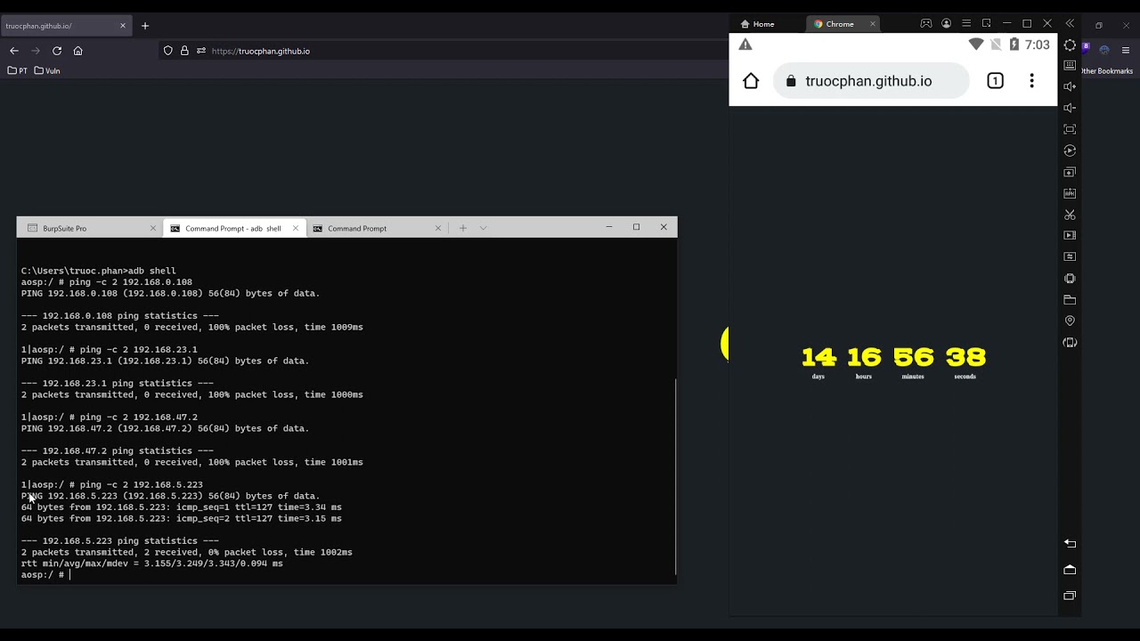Open emulator operation recorder icon
Viewport: 1140px width, 641px height.
[1070, 150]
